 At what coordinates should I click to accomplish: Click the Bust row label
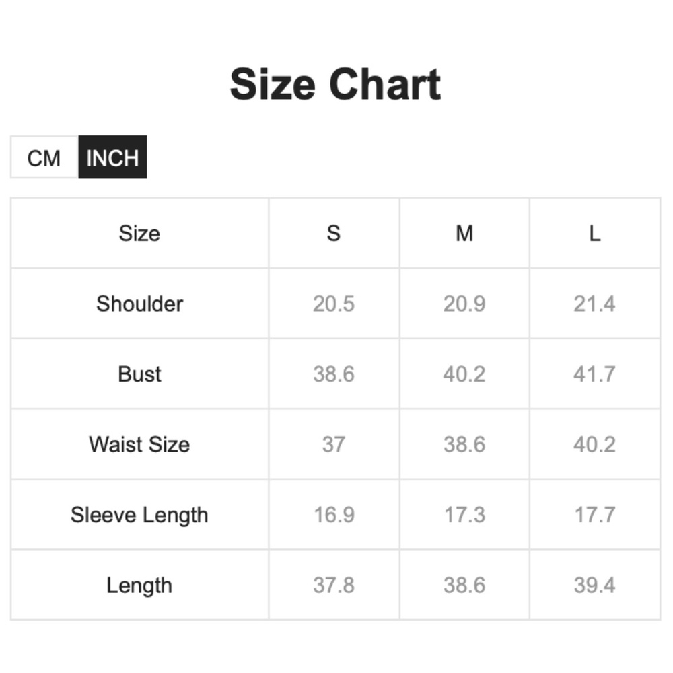[139, 374]
